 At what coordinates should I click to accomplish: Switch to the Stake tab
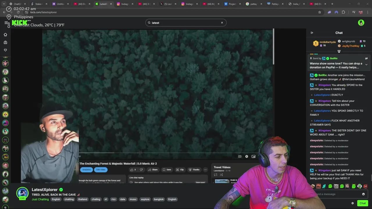pyautogui.click(x=39, y=4)
